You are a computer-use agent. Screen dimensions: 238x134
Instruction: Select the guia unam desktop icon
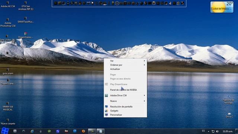[8, 71]
